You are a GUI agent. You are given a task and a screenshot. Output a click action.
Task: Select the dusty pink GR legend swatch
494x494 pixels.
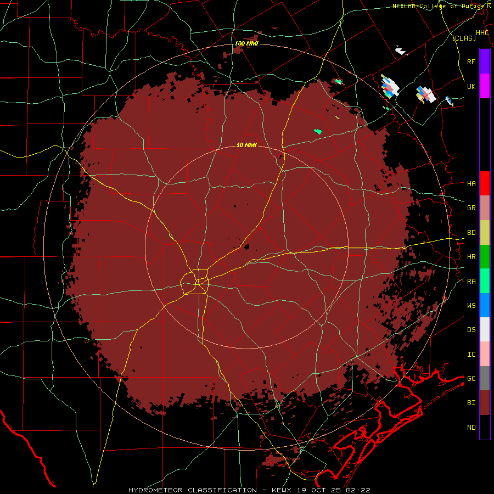click(485, 208)
